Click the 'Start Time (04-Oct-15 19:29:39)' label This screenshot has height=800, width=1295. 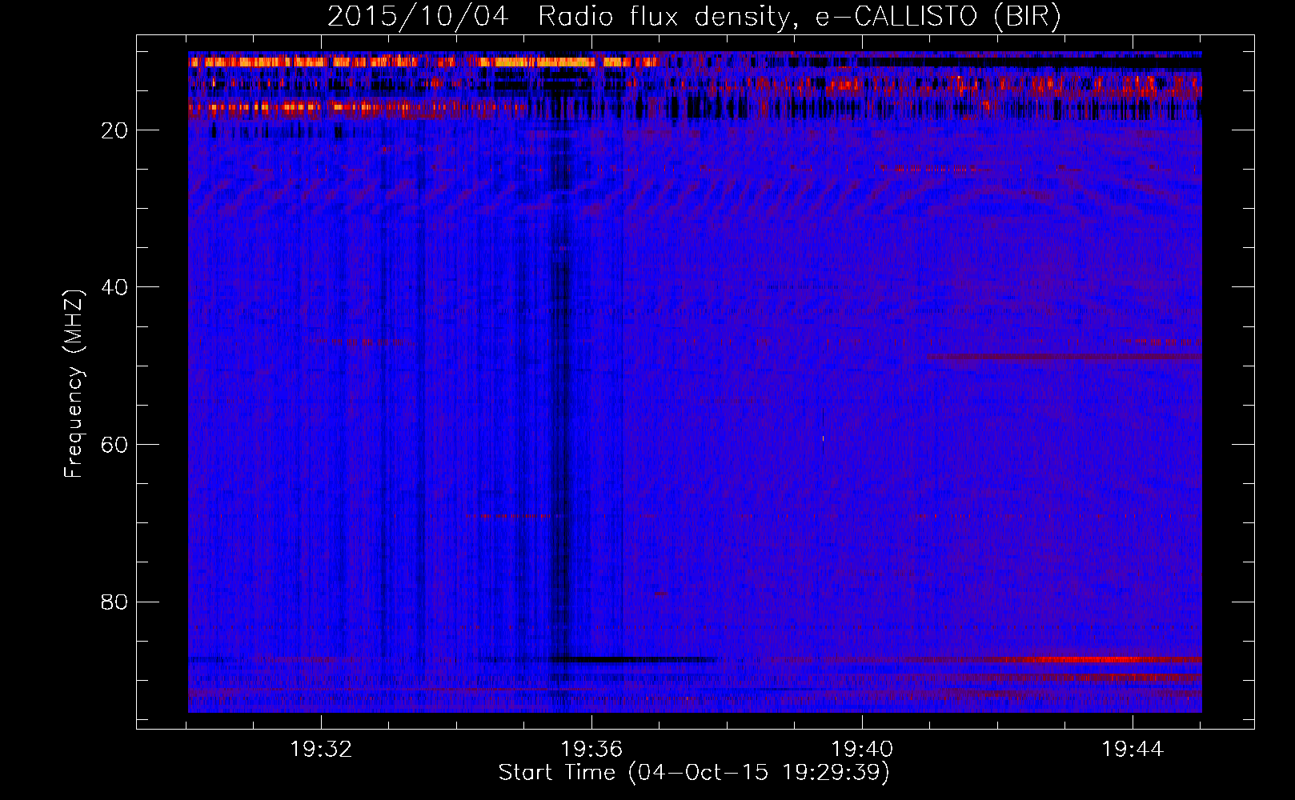[x=694, y=773]
